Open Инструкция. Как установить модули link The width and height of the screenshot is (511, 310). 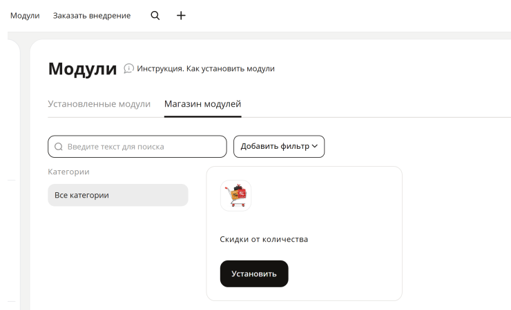tap(206, 69)
